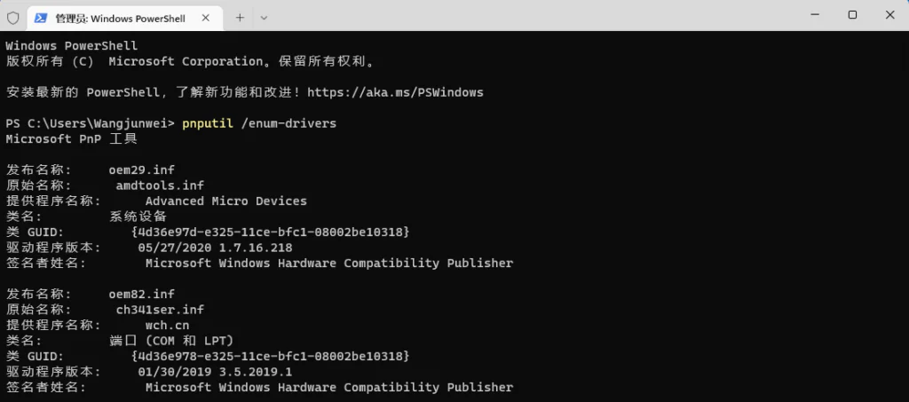The image size is (909, 402).
Task: Click the ch341ser.inf original name
Action: tap(160, 310)
